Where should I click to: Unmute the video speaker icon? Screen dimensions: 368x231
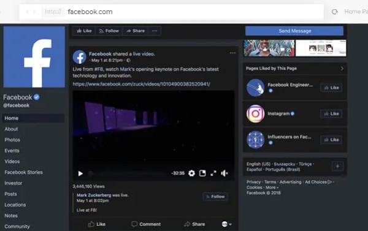click(x=224, y=173)
